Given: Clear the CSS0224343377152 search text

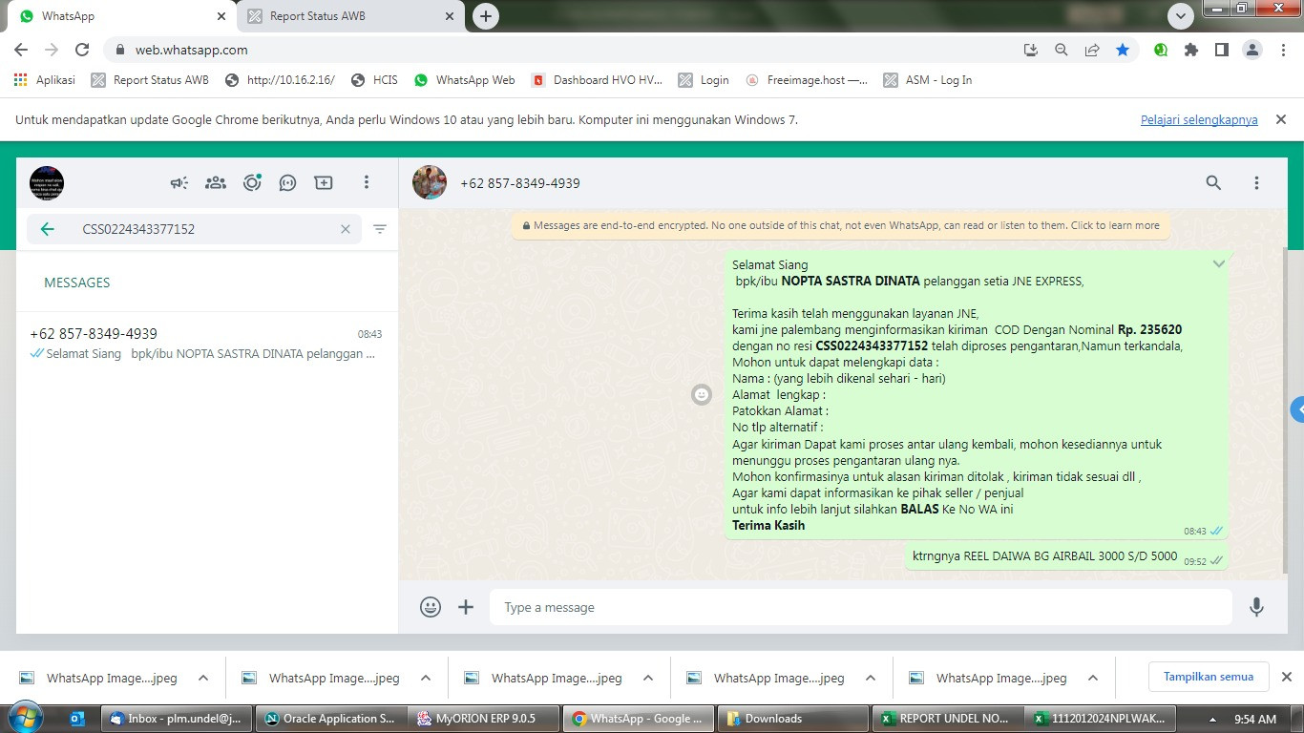Looking at the screenshot, I should click(346, 229).
